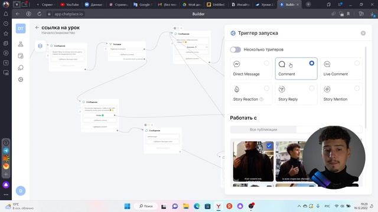378x212 pixels.
Task: Open browser sidebar favorites star
Action: (6, 34)
